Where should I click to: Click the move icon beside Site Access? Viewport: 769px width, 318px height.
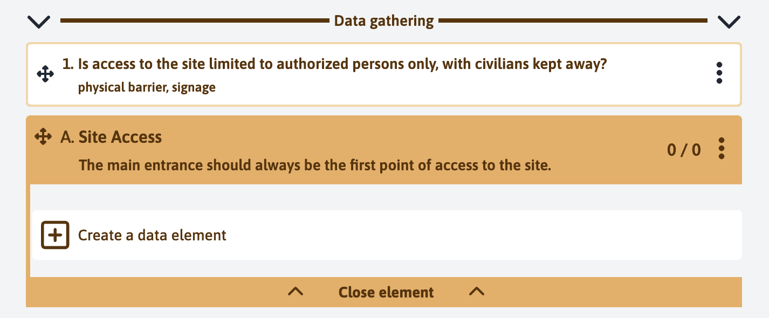(x=43, y=137)
